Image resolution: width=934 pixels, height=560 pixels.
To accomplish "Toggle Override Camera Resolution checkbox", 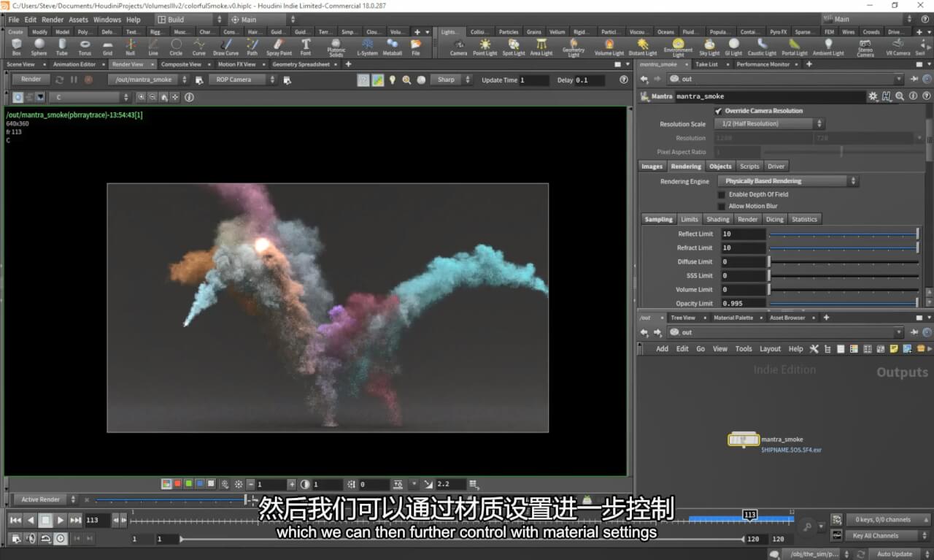I will pyautogui.click(x=718, y=111).
